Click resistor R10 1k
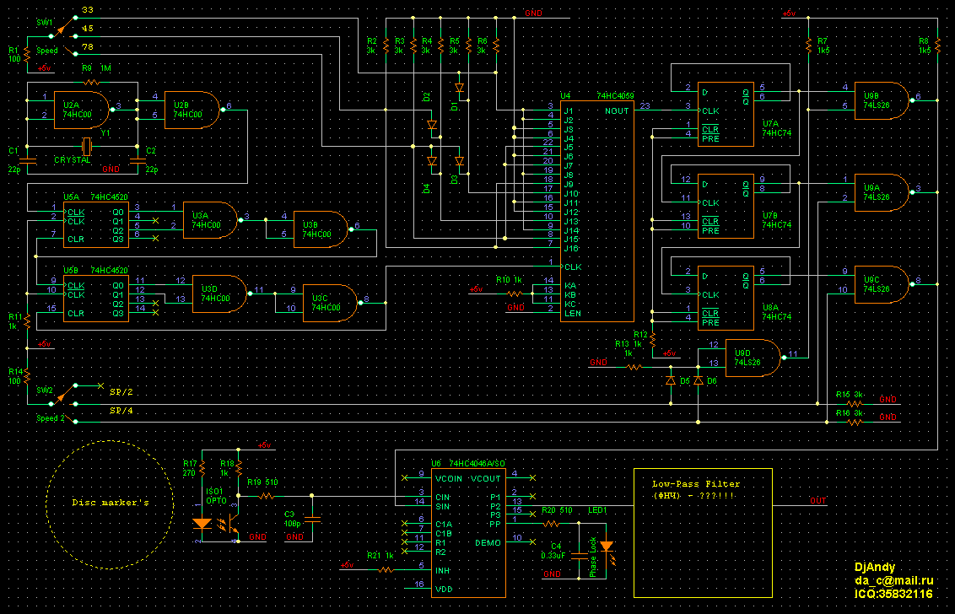Viewport: 955px width, 614px height. click(x=515, y=294)
